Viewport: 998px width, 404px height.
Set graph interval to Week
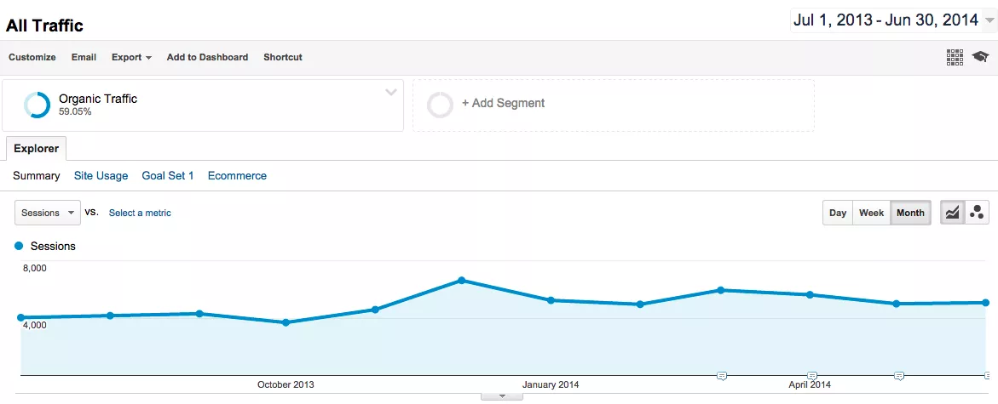coord(871,213)
